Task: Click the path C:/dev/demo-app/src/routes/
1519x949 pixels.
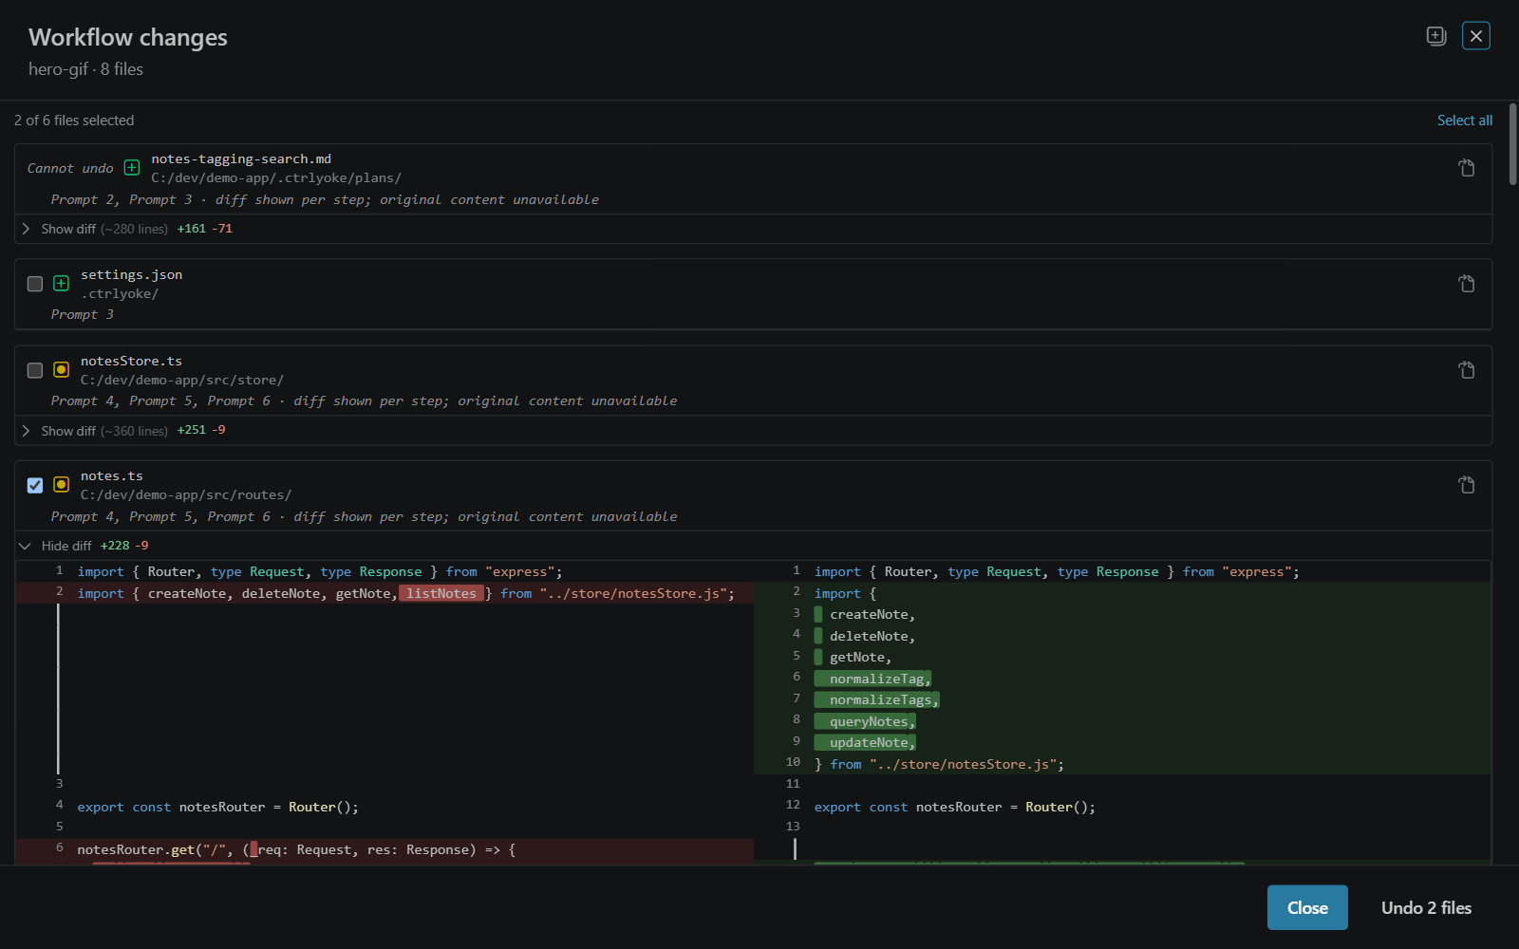Action: [x=186, y=494]
